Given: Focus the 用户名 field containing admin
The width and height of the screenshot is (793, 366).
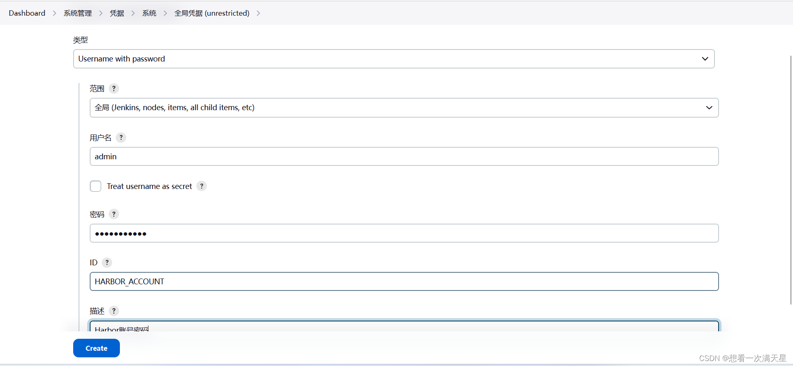Looking at the screenshot, I should point(404,156).
